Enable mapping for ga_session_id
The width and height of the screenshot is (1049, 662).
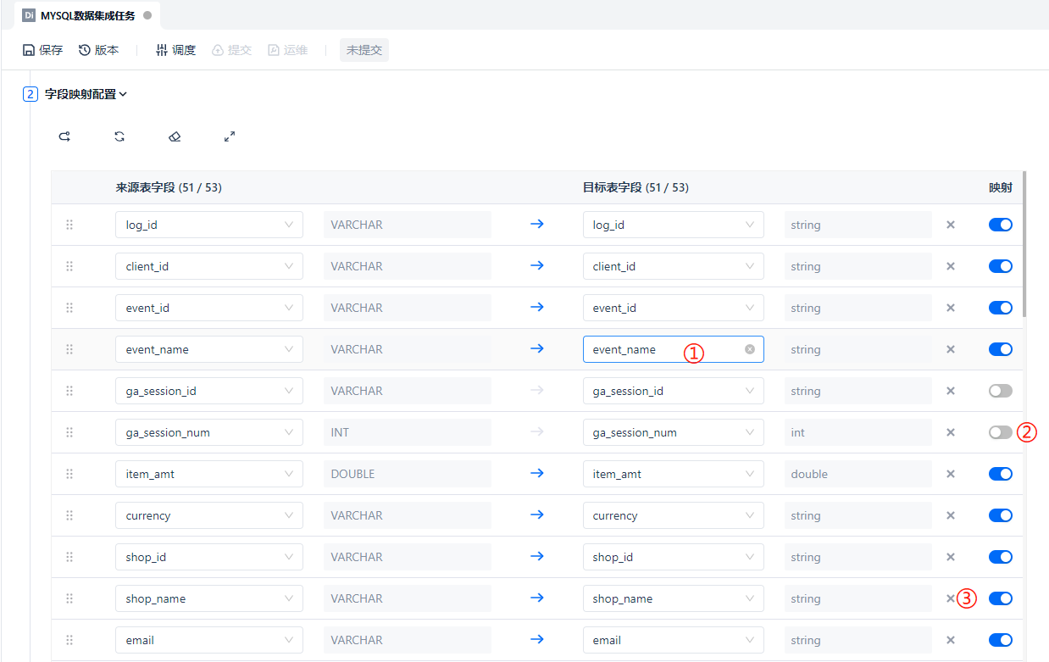tap(1000, 391)
